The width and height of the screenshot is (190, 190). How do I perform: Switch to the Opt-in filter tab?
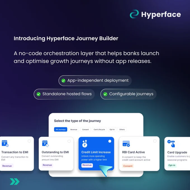(x=112, y=129)
